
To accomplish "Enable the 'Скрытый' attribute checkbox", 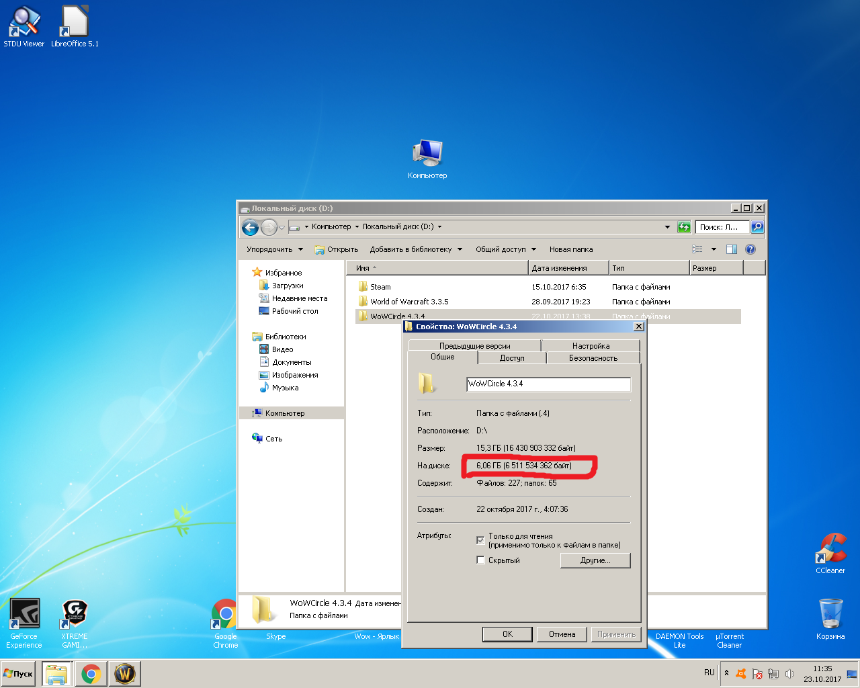I will 480,560.
